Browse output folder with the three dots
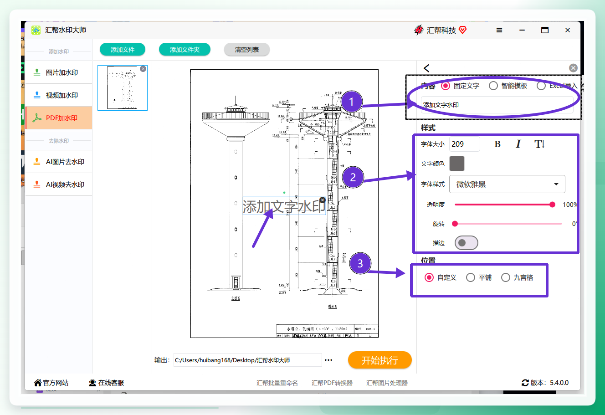The width and height of the screenshot is (605, 415). (328, 360)
